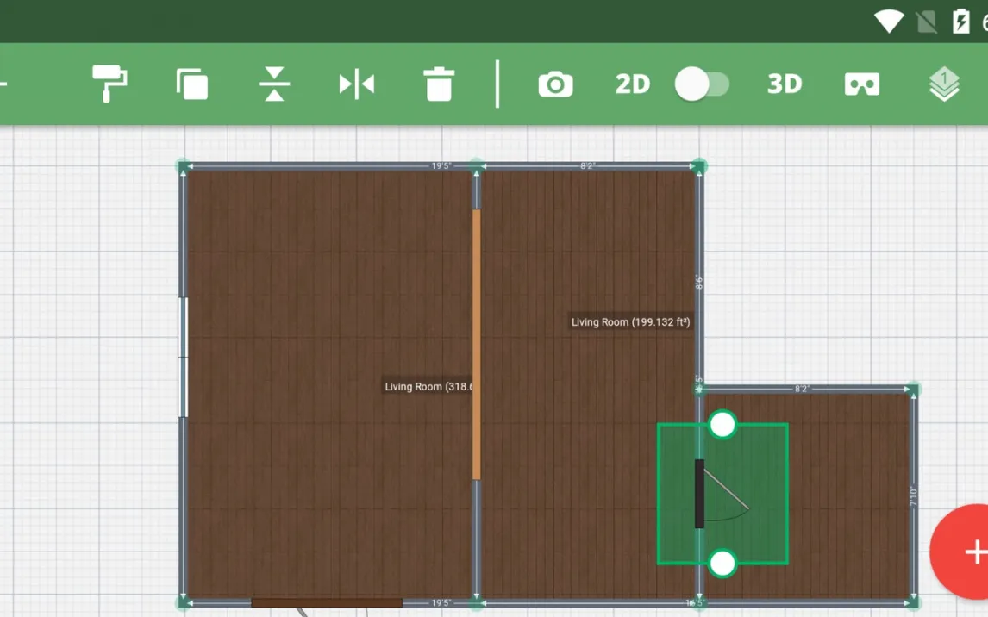Screen dimensions: 988x617
Task: Mirror the selected door horizontally
Action: [356, 84]
